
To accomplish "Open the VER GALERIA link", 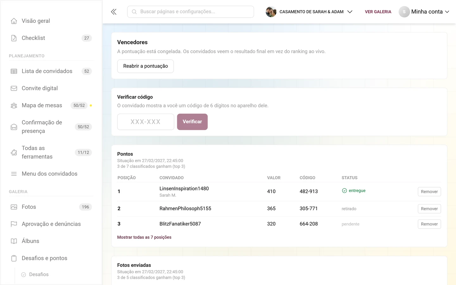I will pos(378,12).
